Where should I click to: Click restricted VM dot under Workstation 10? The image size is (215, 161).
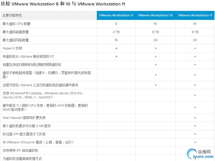coord(156,65)
